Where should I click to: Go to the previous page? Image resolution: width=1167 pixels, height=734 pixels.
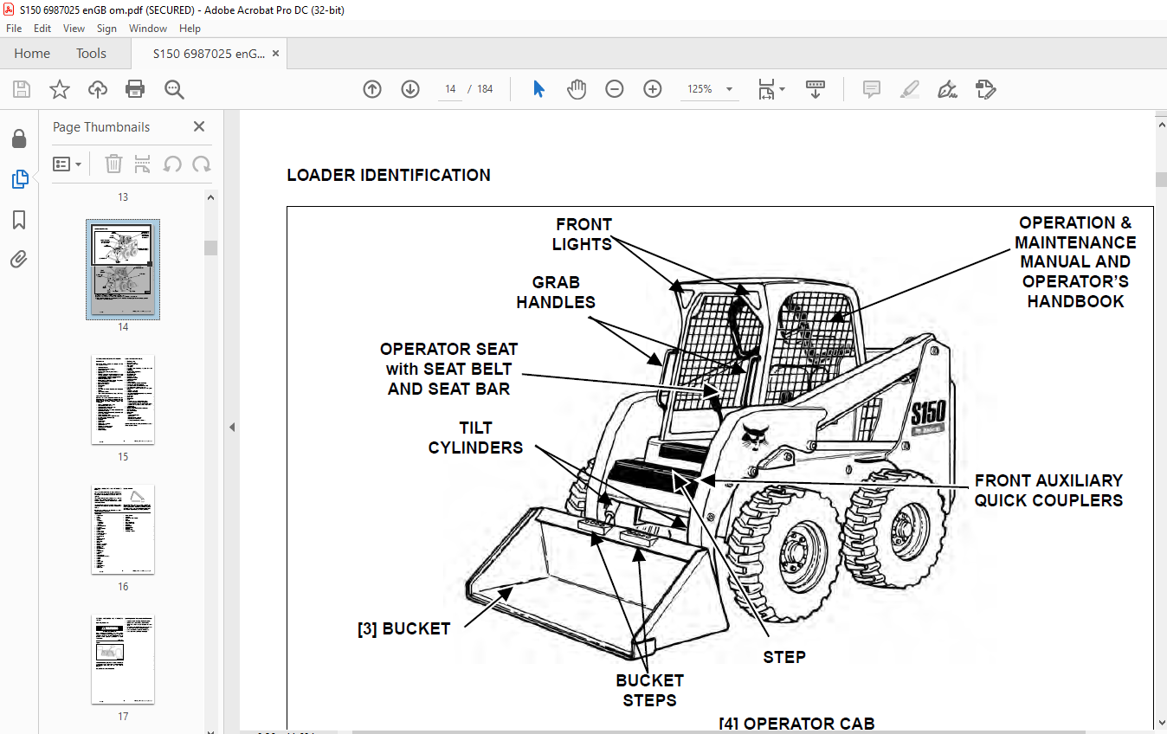tap(372, 89)
